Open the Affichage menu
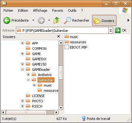Screen dimensions: 132x123 point(40,11)
